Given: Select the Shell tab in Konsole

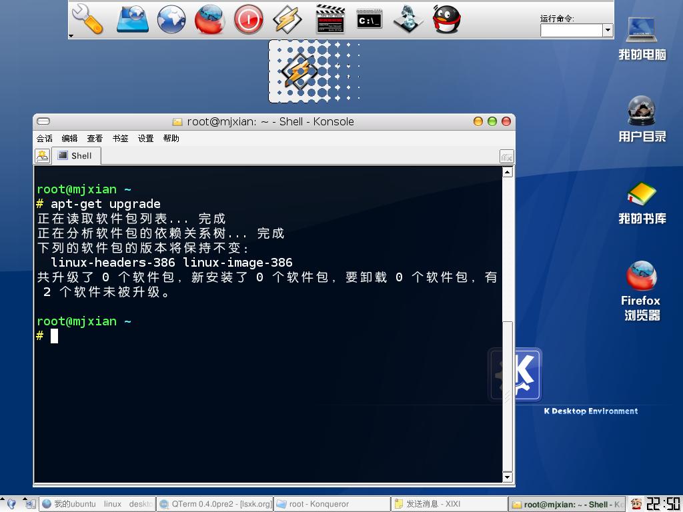Looking at the screenshot, I should pyautogui.click(x=76, y=156).
